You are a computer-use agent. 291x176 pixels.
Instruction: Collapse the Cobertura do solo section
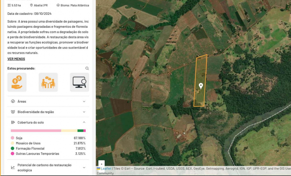[84, 122]
